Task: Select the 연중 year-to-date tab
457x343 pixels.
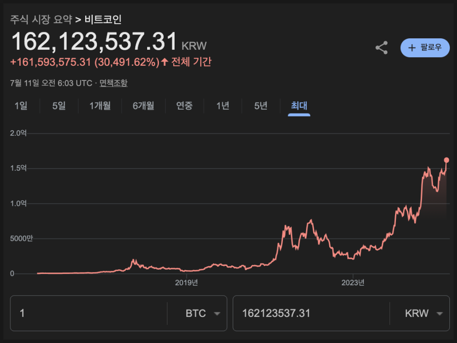Action: click(185, 106)
